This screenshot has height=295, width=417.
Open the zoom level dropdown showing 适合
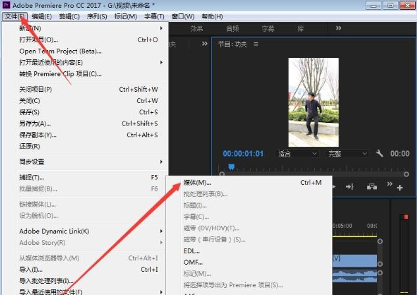[297, 154]
